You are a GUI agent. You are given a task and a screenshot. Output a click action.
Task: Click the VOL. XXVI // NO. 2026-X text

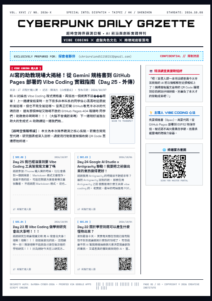tap(31, 13)
